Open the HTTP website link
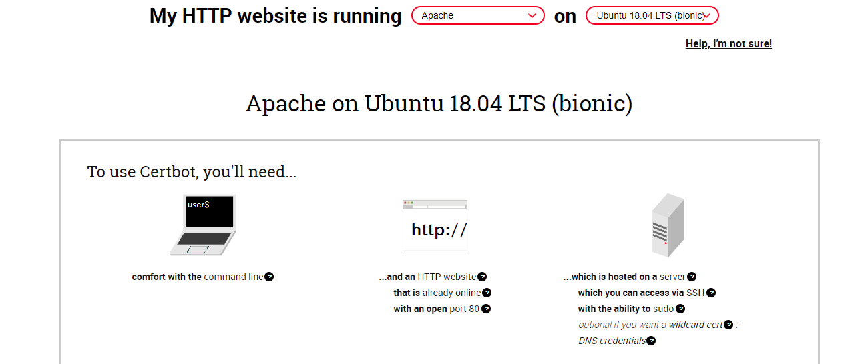The width and height of the screenshot is (848, 364). 447,277
